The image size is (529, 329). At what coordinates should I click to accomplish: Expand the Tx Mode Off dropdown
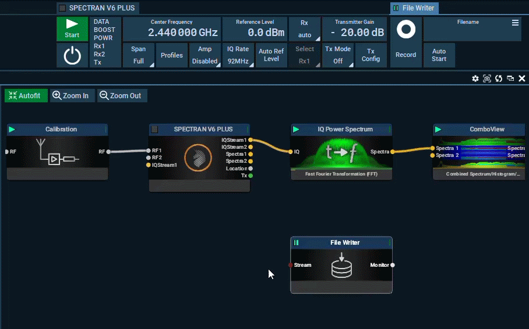(x=338, y=55)
